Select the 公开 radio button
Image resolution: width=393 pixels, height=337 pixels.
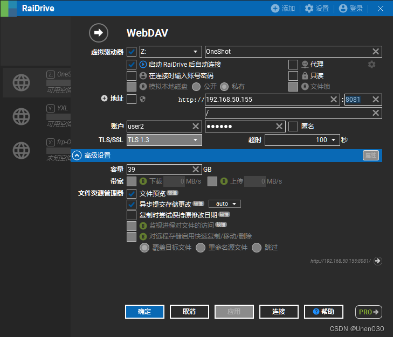pos(196,87)
